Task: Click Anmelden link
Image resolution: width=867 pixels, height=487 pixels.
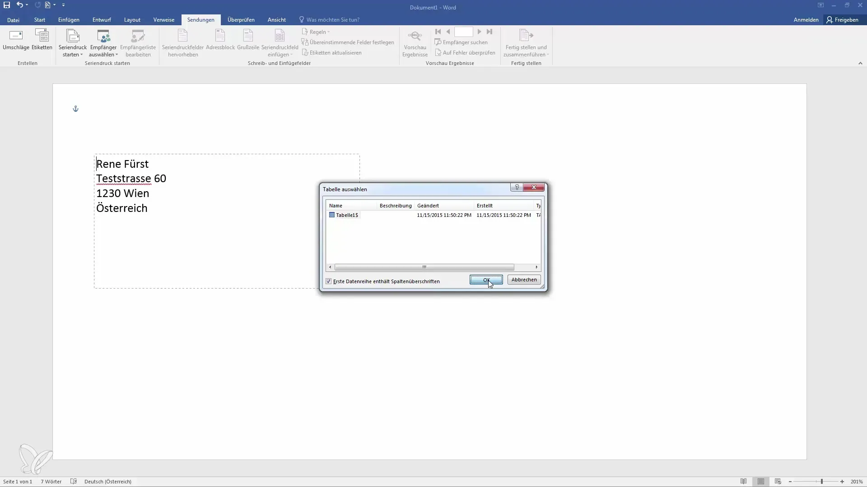Action: click(x=806, y=20)
